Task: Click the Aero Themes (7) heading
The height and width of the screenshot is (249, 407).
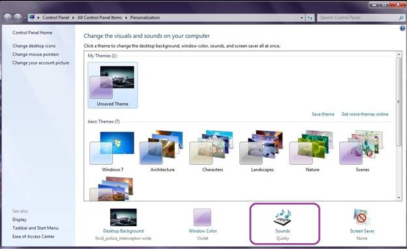Action: pos(104,121)
